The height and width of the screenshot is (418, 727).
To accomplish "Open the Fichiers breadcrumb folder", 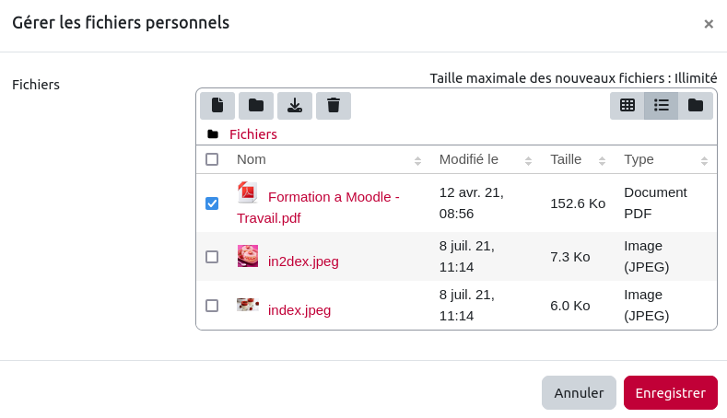I will (x=253, y=134).
